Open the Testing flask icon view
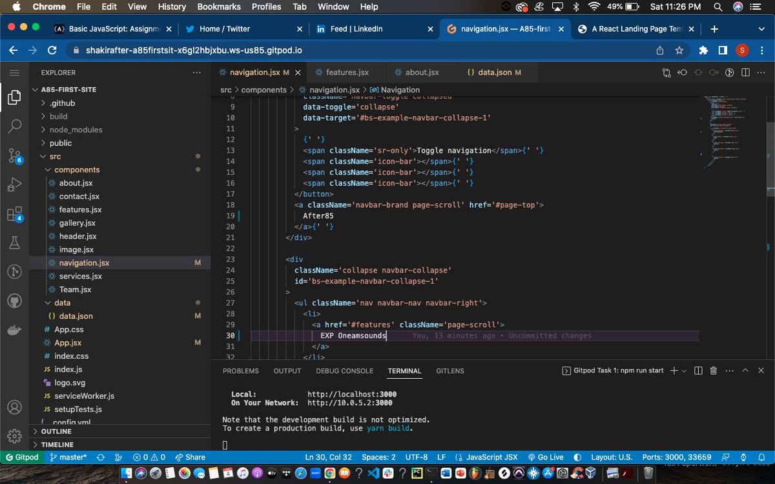This screenshot has height=484, width=775. pos(14,243)
